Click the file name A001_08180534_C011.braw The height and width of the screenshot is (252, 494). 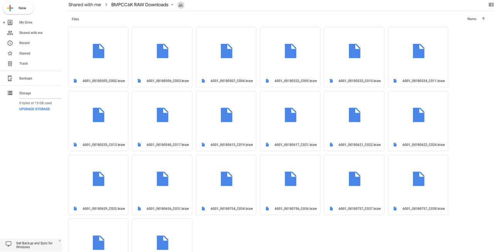424,81
